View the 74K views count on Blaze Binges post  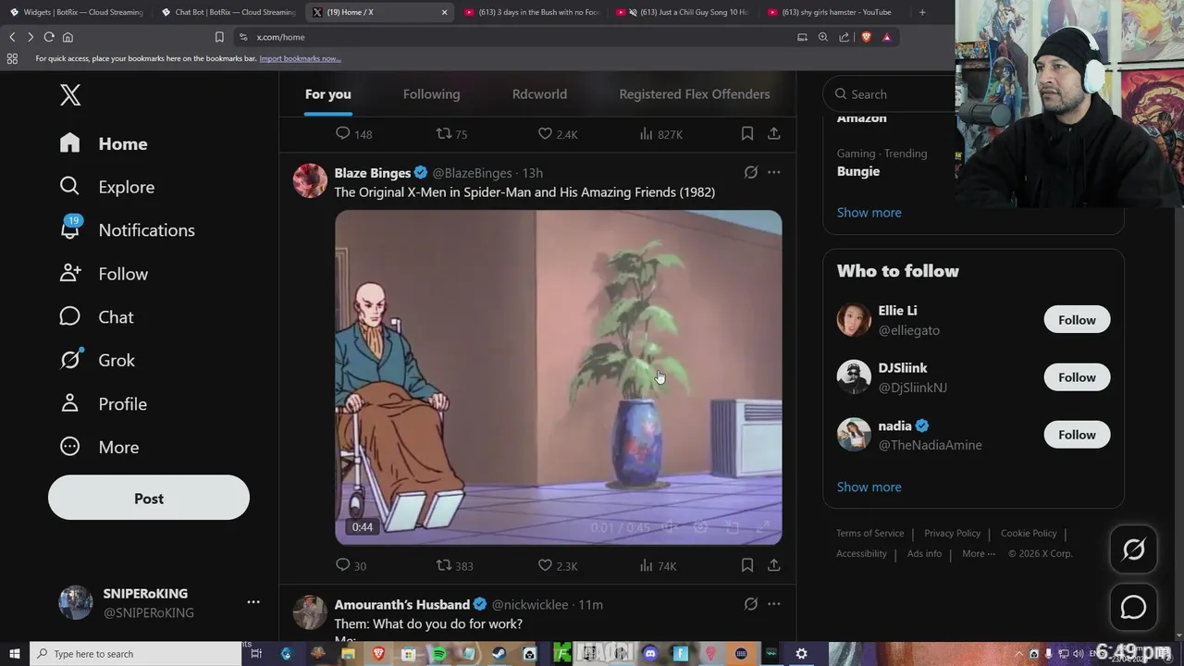(x=658, y=565)
